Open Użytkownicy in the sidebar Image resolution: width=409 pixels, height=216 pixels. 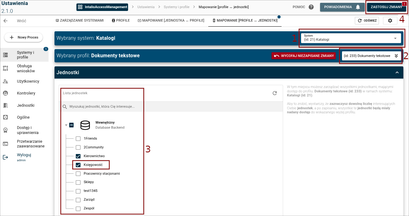click(24, 81)
